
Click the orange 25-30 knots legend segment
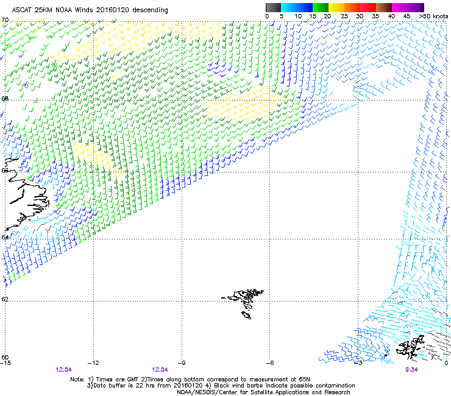click(352, 7)
